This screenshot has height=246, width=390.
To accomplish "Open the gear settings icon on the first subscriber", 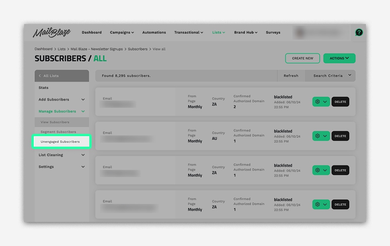I will point(318,102).
